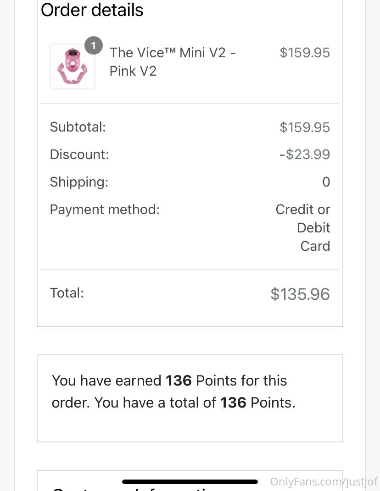
Task: Click the Order details heading
Action: pos(92,10)
